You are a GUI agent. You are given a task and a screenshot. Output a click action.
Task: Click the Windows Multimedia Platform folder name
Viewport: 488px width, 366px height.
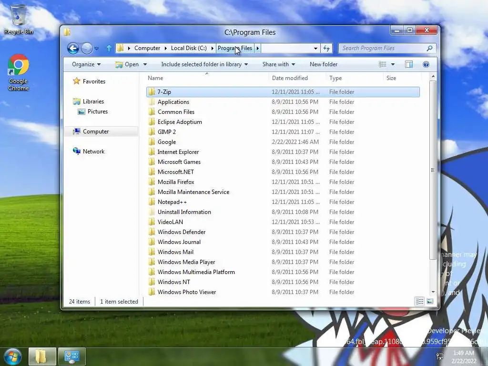(196, 272)
